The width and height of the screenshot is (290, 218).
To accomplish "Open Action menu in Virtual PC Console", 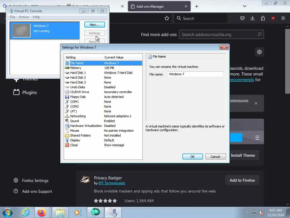I will tap(24, 17).
